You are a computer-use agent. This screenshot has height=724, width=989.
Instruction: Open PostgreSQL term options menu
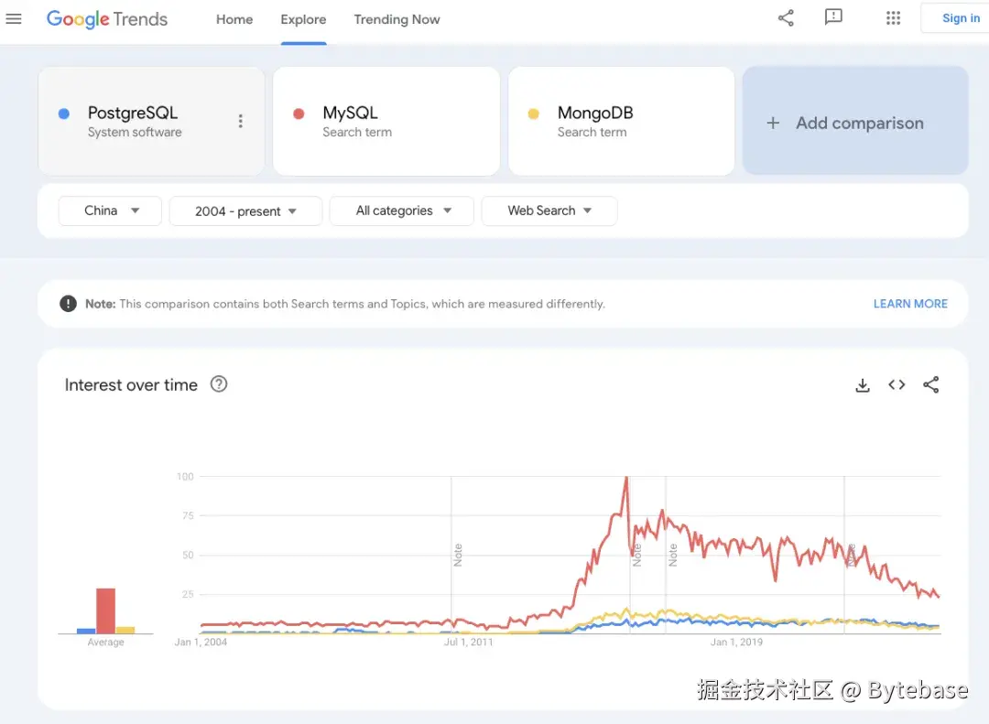click(x=240, y=121)
